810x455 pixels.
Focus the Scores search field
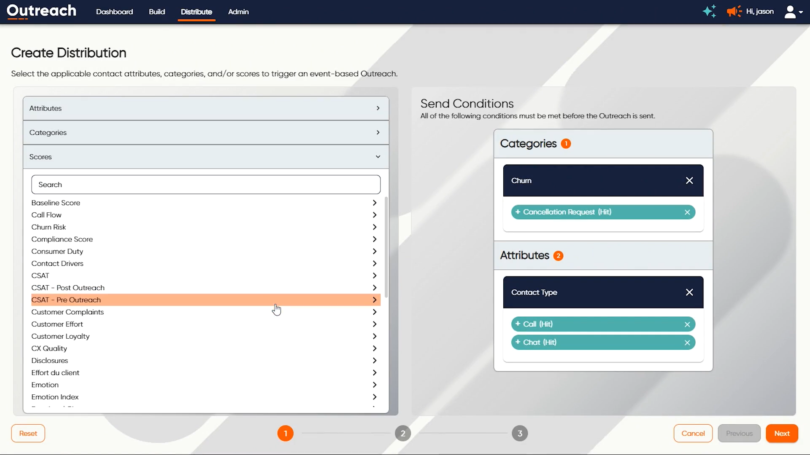tap(206, 185)
